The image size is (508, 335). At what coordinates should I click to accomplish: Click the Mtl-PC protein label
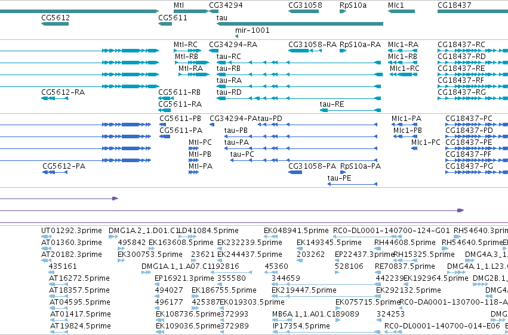pos(200,142)
